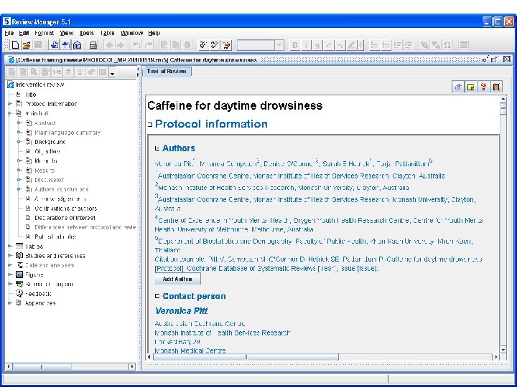The image size is (517, 387).
Task: Click the Add Author button
Action: point(177,279)
